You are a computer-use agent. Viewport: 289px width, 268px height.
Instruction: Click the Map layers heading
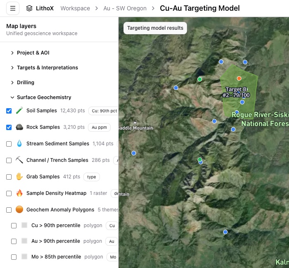click(x=21, y=26)
